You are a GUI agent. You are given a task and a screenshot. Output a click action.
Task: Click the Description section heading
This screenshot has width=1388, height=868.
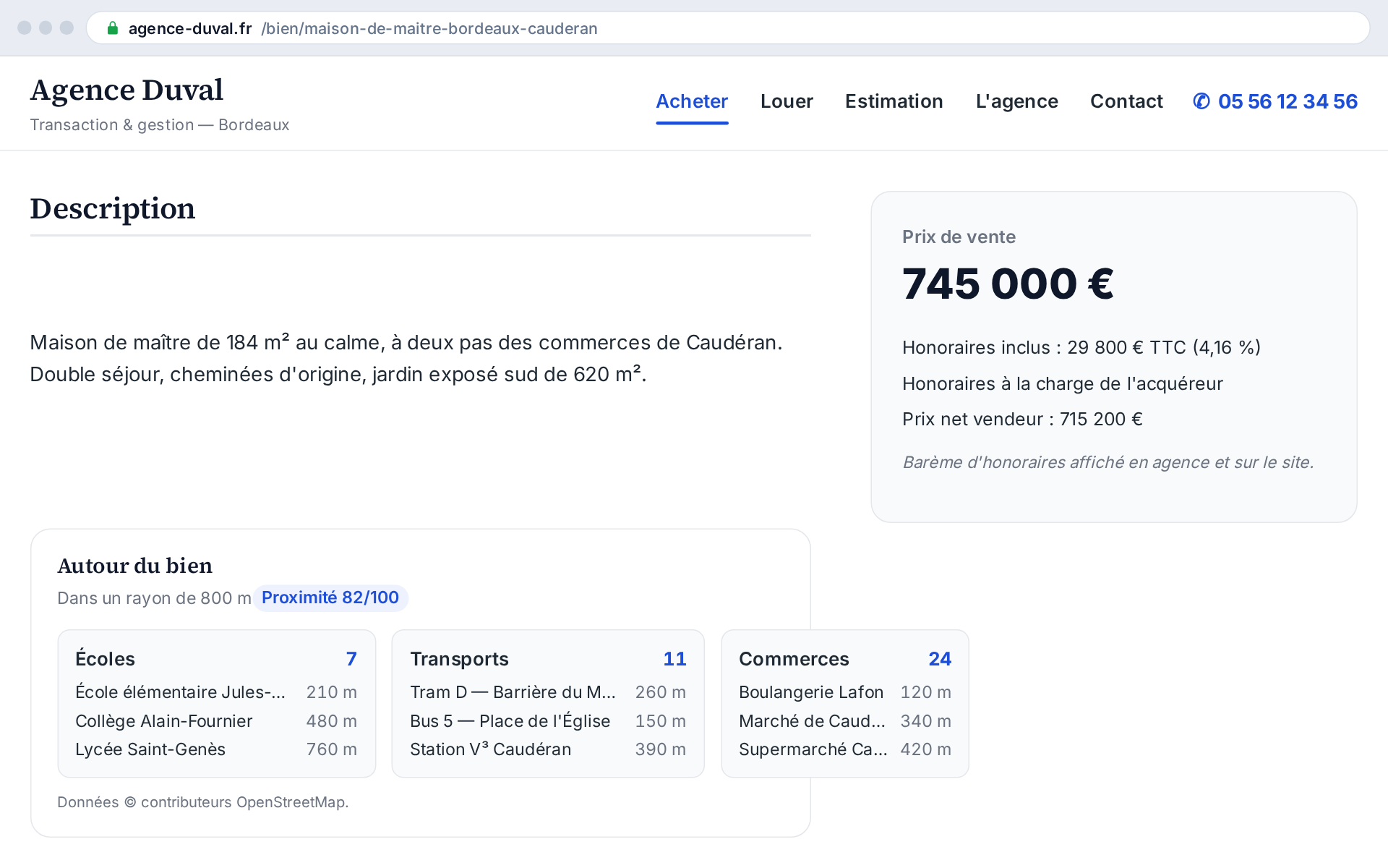click(x=113, y=208)
